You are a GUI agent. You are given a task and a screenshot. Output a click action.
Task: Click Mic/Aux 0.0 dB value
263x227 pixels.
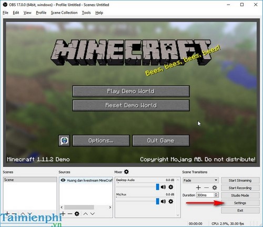pyautogui.click(x=170, y=194)
